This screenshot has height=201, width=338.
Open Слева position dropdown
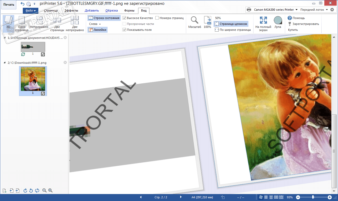tap(95, 24)
